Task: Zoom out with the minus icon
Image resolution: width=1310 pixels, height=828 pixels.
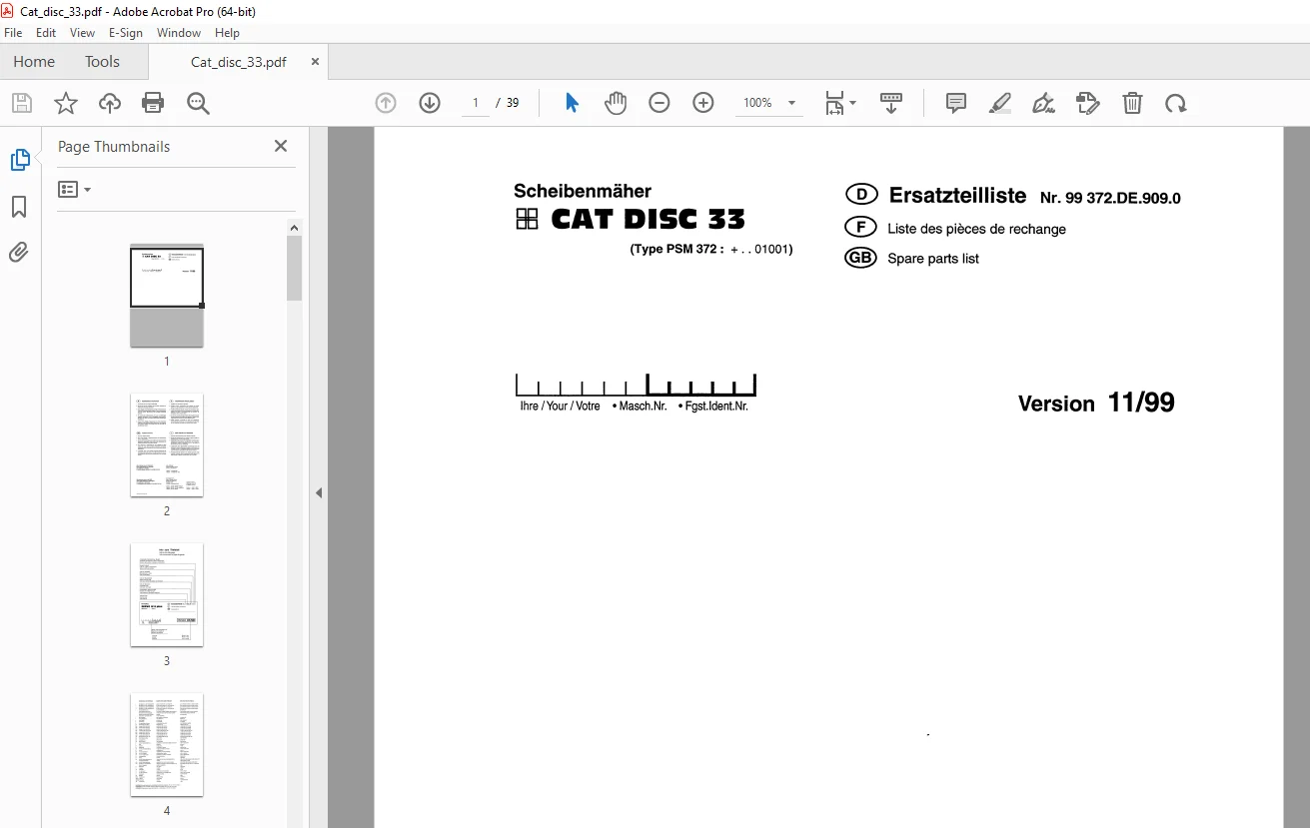Action: 659,103
